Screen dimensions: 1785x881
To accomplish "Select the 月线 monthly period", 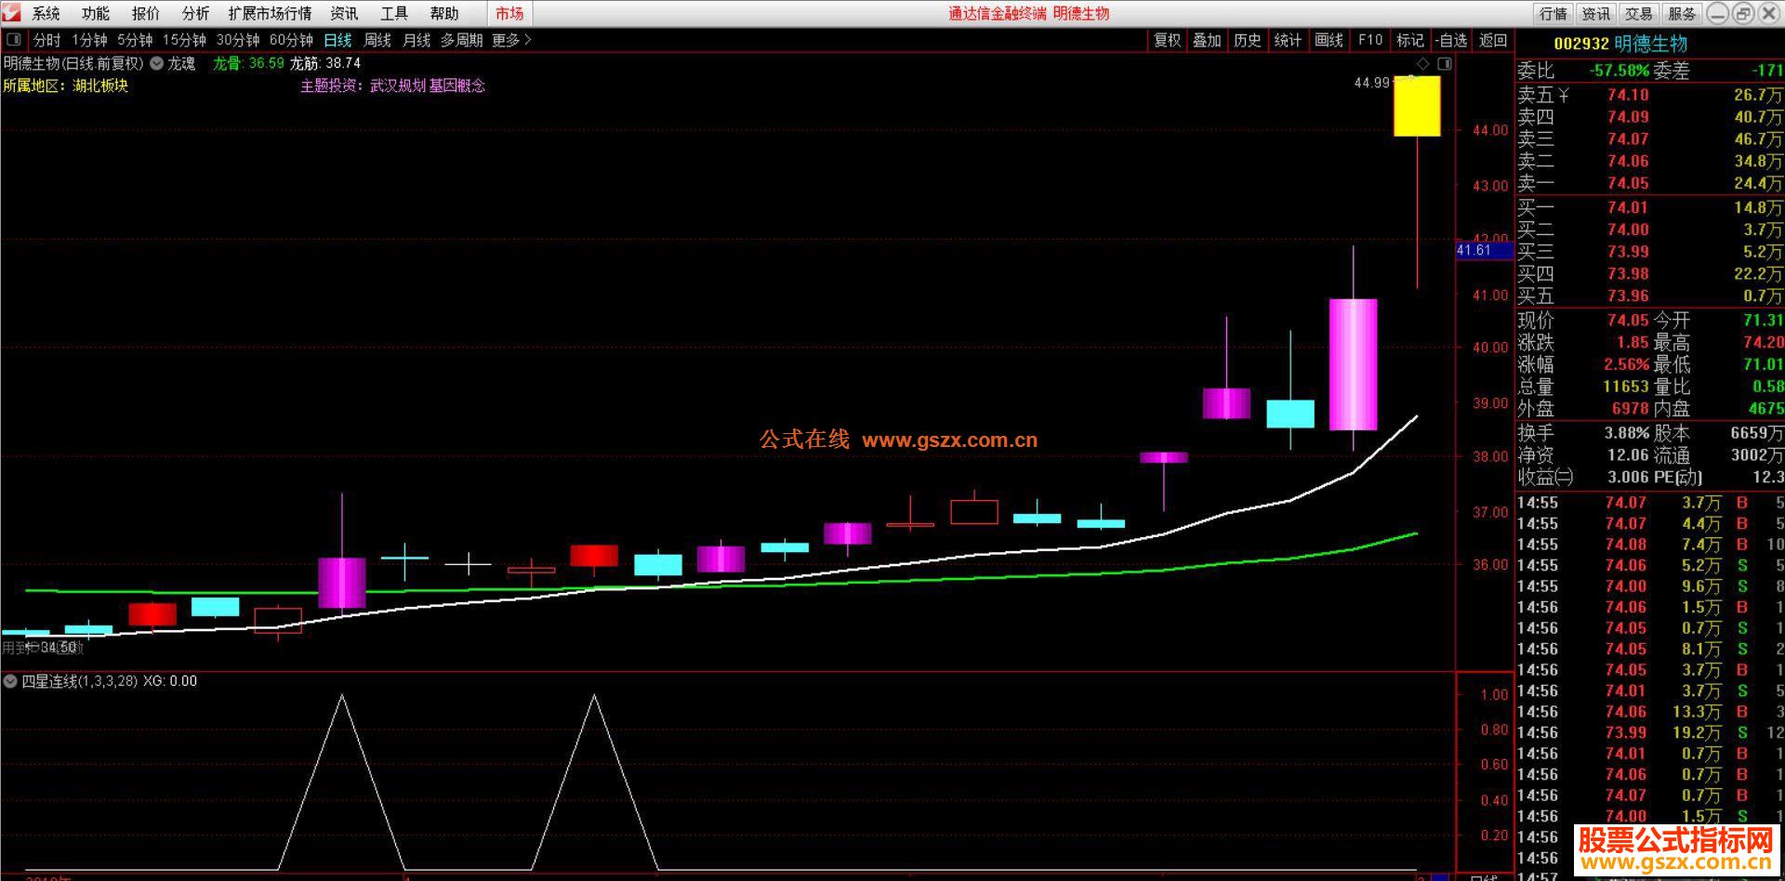I will coord(416,40).
